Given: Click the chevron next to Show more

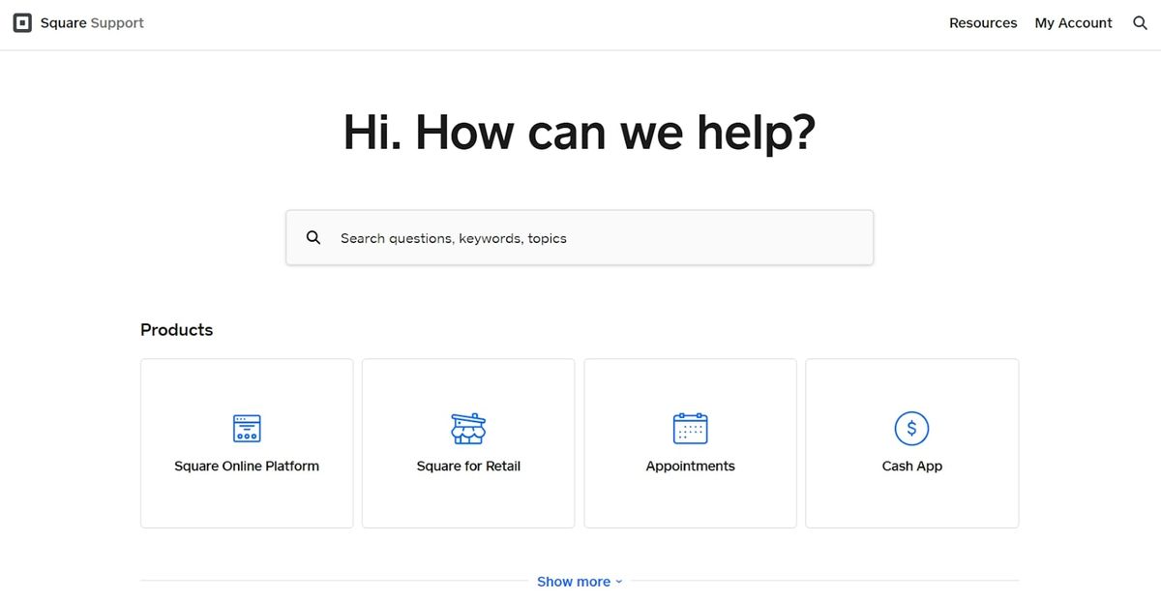Looking at the screenshot, I should (617, 581).
